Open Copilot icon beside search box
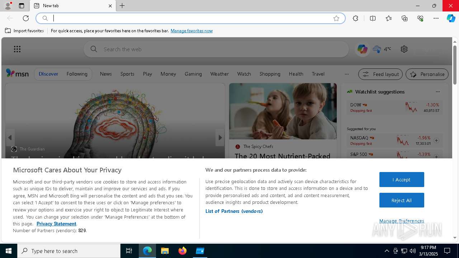Screen dimensions: 459x258 362,49
